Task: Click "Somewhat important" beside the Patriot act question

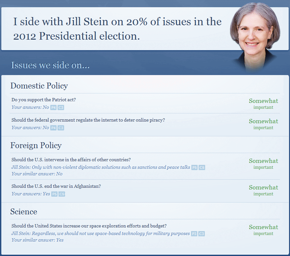Action: tap(263, 103)
